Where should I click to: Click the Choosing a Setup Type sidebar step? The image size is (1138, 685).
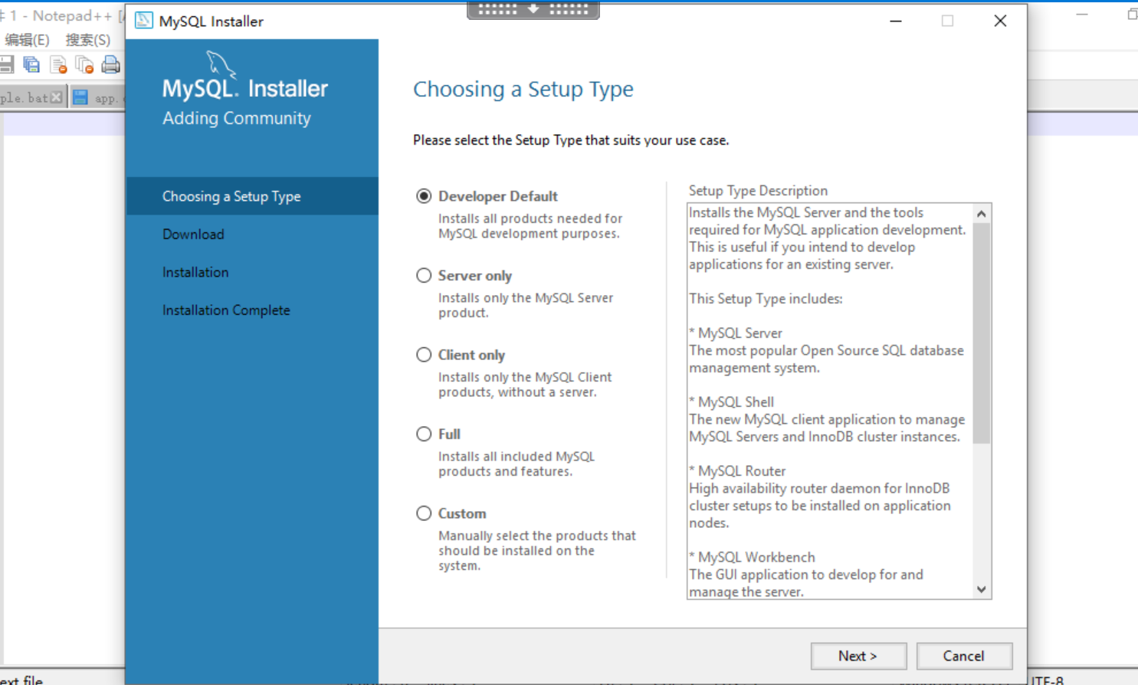click(252, 196)
